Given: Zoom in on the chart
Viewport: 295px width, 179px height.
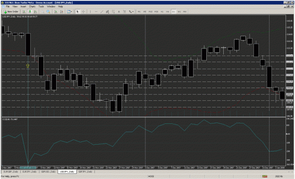Looking at the screenshot, I should tap(42, 12).
